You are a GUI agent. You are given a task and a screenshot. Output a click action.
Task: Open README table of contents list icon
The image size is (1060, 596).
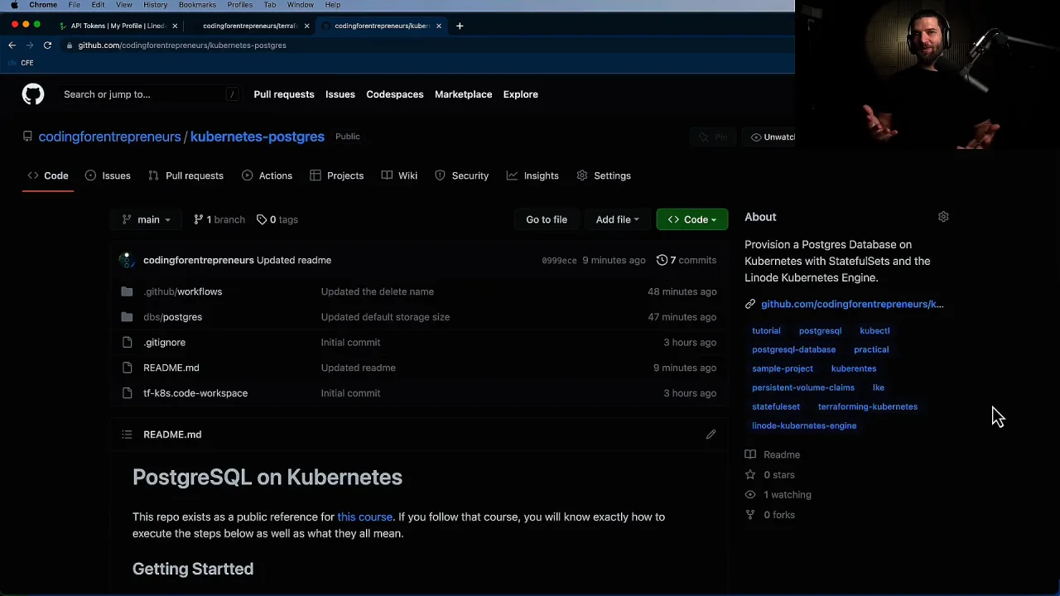127,435
